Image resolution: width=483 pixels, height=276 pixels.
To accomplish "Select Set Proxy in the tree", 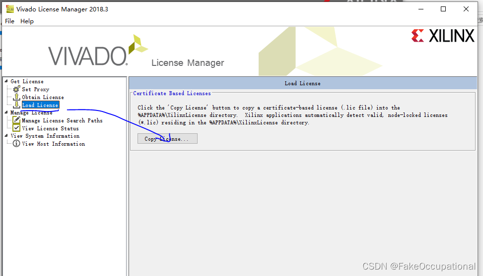I will (35, 89).
